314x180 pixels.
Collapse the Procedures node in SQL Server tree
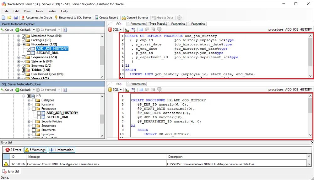coord(29,109)
